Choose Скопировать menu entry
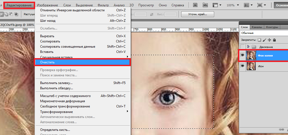Viewport: 288px width, 135px height. [x=83, y=41]
